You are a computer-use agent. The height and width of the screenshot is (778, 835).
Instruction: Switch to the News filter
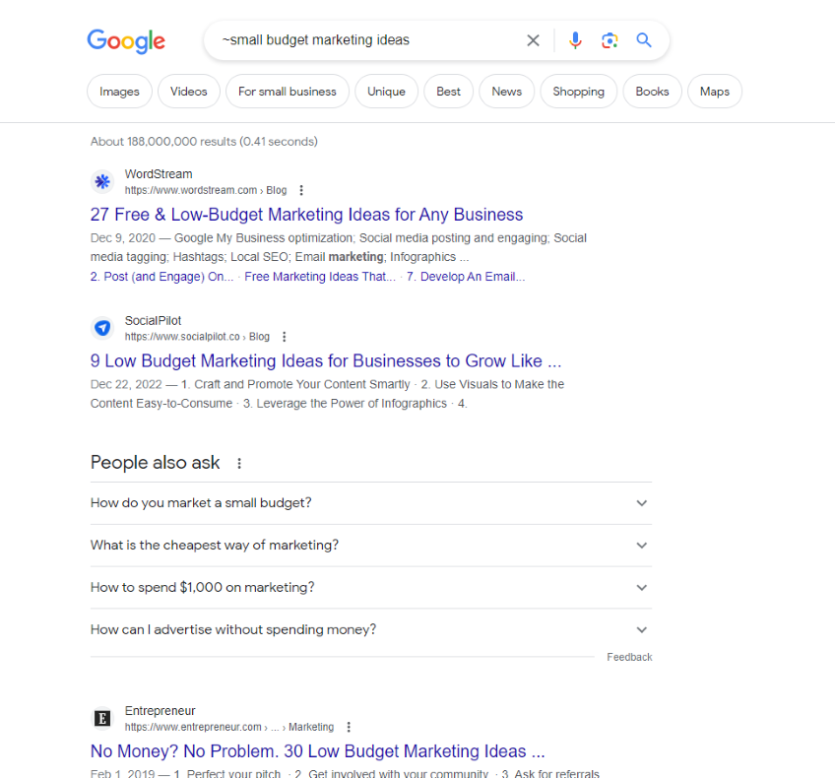[506, 92]
